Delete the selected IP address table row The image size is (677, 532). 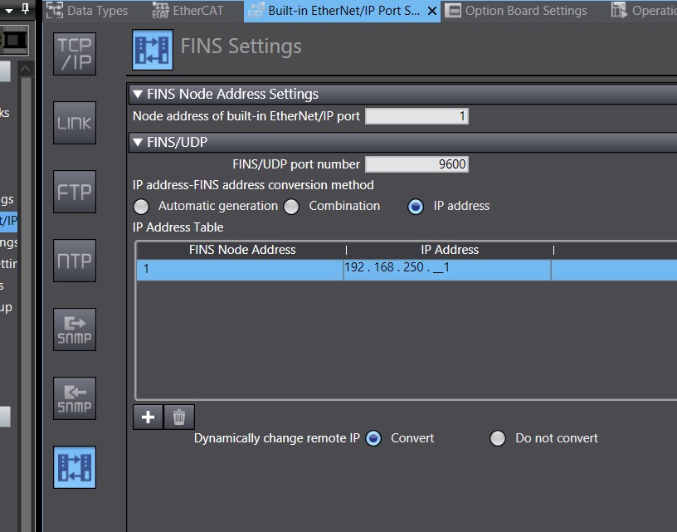[179, 417]
